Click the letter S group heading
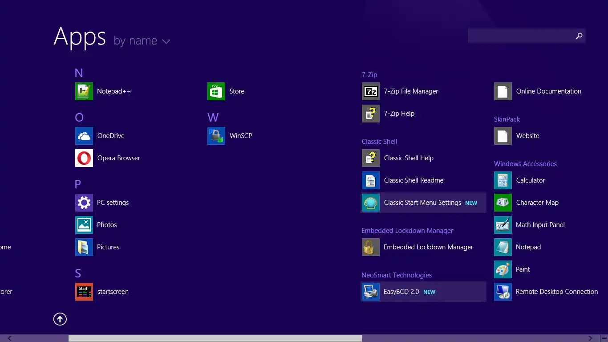This screenshot has width=608, height=342. (x=78, y=273)
